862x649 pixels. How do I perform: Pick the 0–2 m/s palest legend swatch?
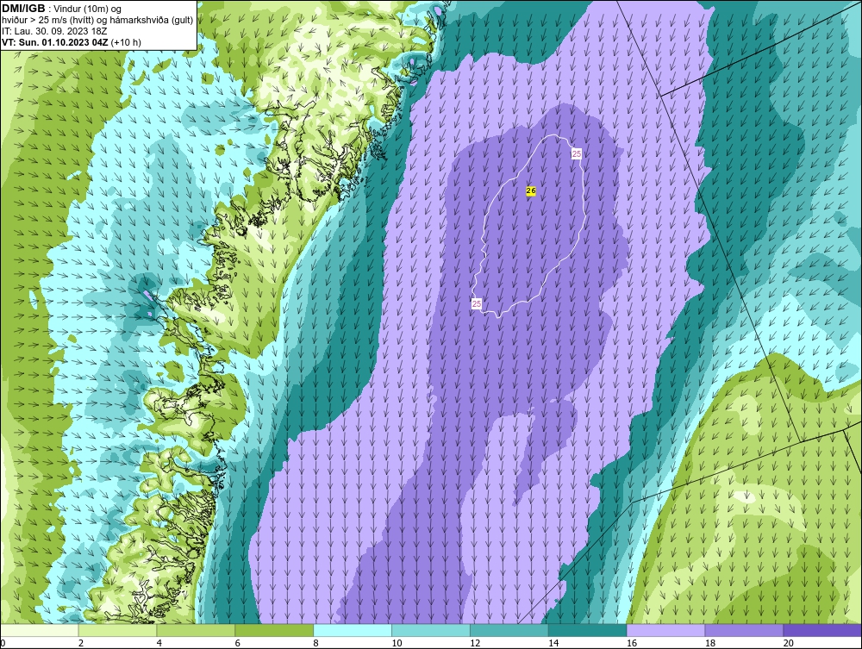(x=40, y=630)
